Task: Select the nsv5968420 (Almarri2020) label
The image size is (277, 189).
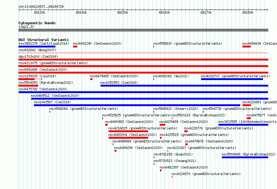Action: coord(176,109)
